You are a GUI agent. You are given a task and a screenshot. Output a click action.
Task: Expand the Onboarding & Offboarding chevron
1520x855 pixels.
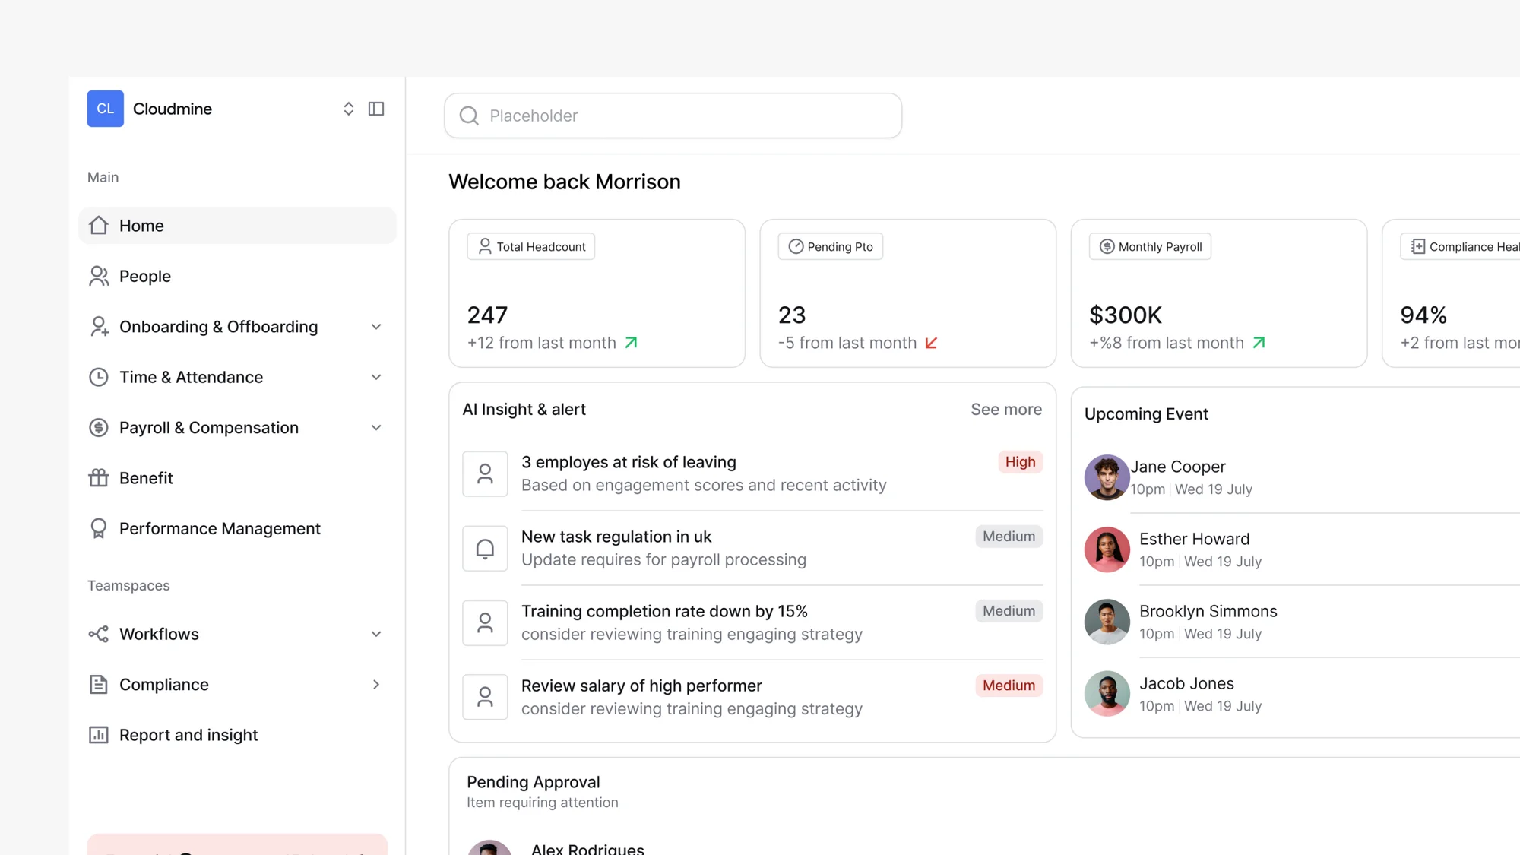pyautogui.click(x=376, y=327)
